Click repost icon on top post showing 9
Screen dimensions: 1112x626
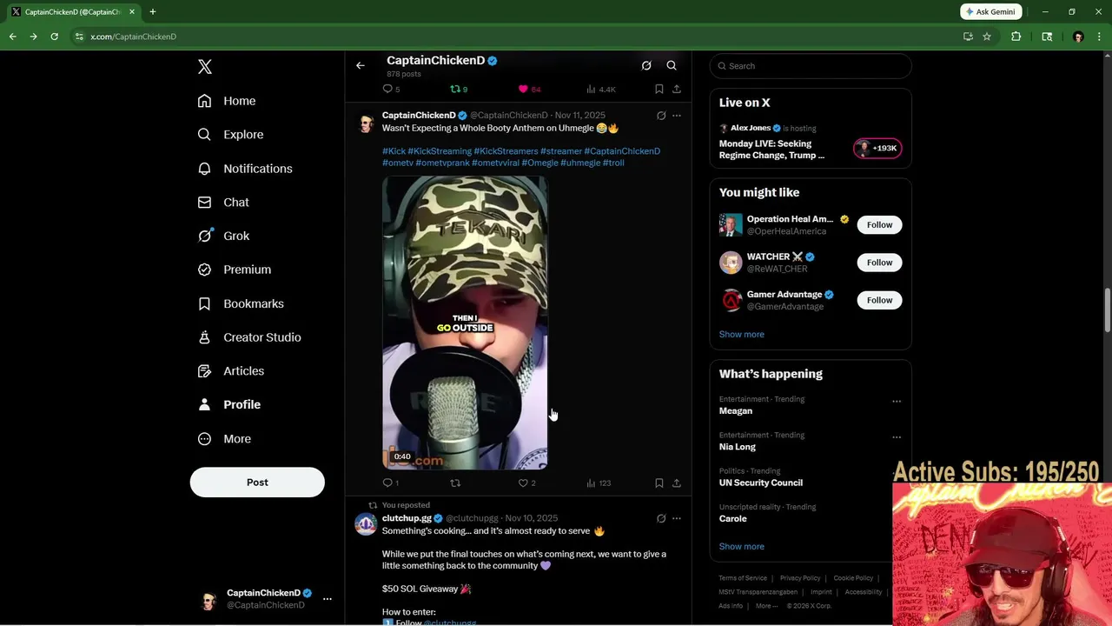[x=459, y=89]
